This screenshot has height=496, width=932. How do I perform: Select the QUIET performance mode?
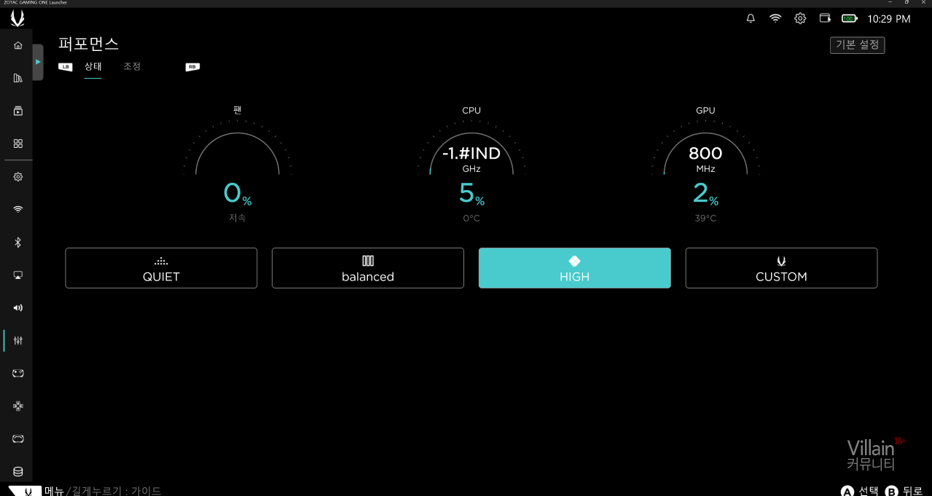click(161, 268)
